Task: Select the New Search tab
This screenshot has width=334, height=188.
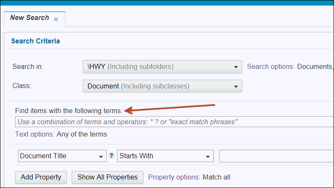Action: point(30,18)
